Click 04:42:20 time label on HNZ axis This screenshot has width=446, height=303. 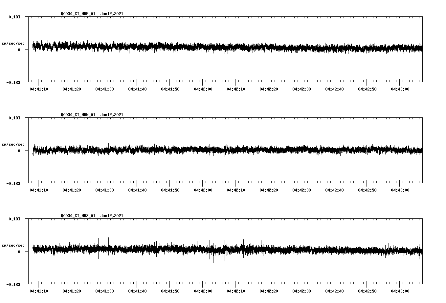[269, 291]
